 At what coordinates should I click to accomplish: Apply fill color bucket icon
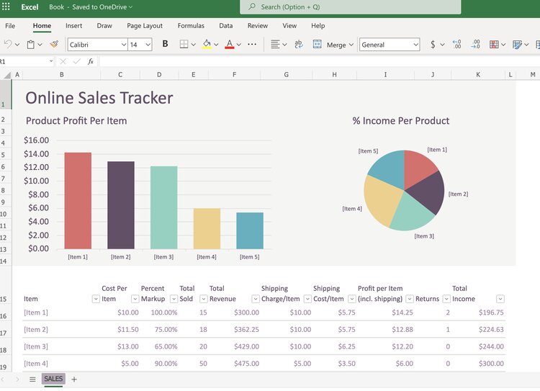point(207,44)
